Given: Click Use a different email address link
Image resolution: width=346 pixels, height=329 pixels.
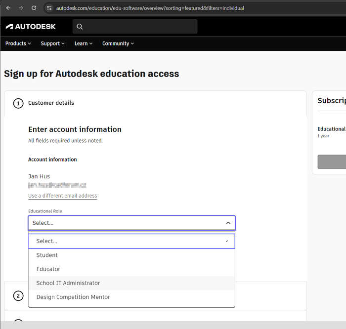Looking at the screenshot, I should (x=63, y=196).
